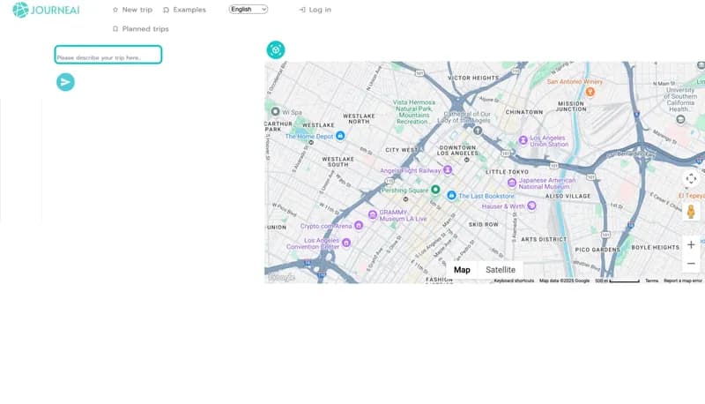
Task: Open the New trip menu item
Action: pos(132,10)
